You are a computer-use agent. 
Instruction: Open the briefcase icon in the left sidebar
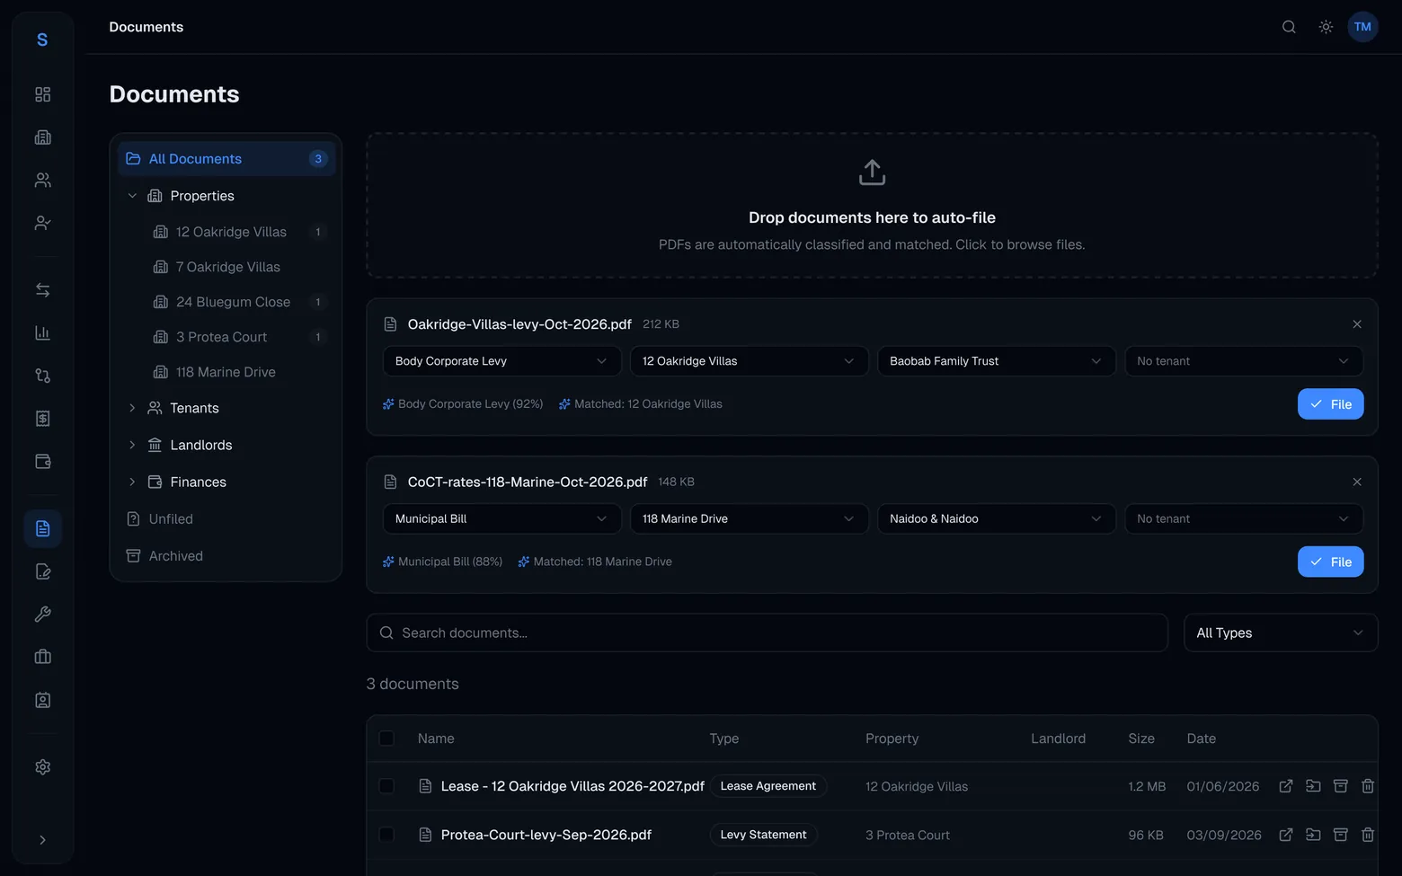pyautogui.click(x=42, y=657)
